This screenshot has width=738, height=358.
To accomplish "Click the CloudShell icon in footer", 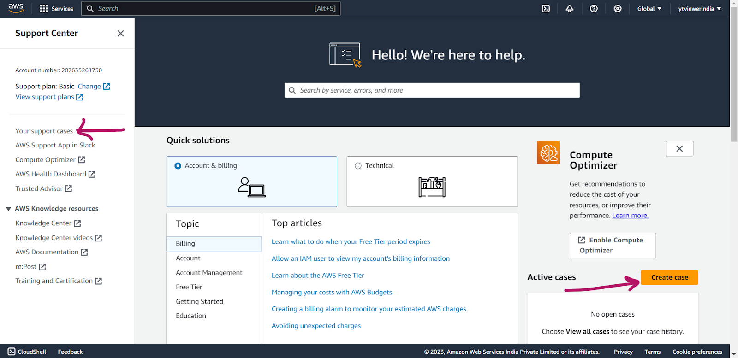I will click(12, 352).
